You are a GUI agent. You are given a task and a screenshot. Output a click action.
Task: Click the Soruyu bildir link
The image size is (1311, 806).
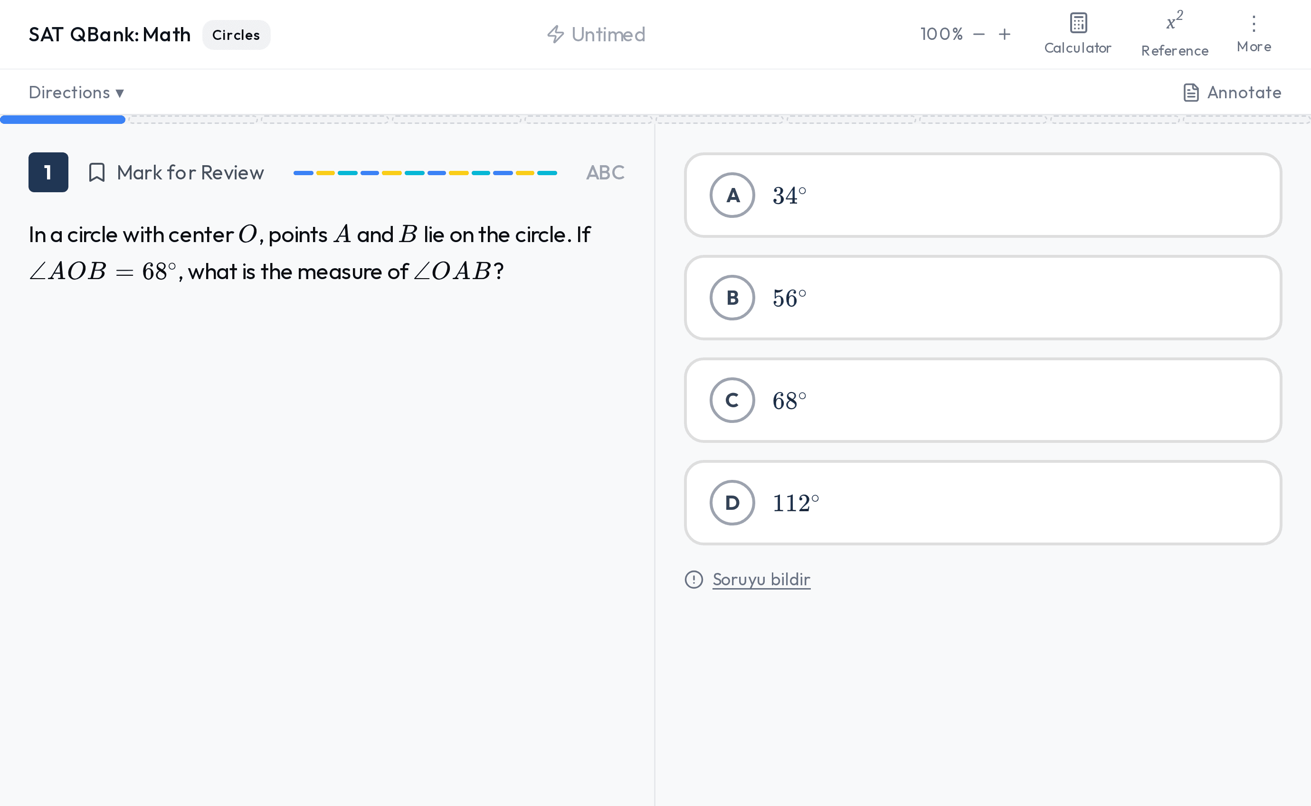pos(761,580)
